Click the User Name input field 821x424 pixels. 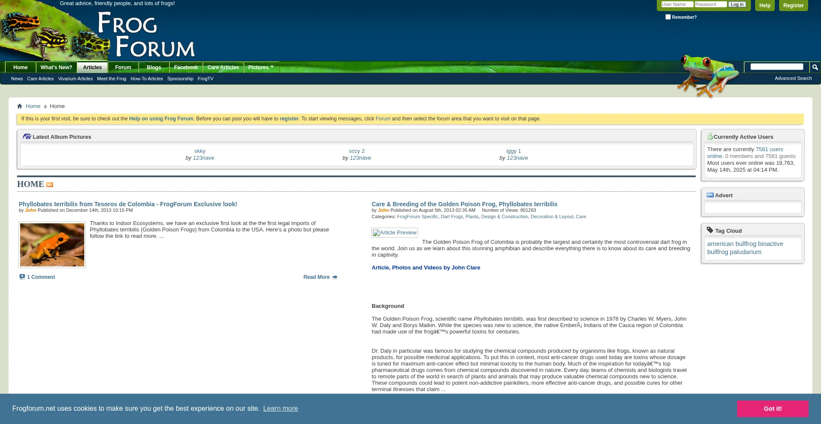tap(677, 4)
